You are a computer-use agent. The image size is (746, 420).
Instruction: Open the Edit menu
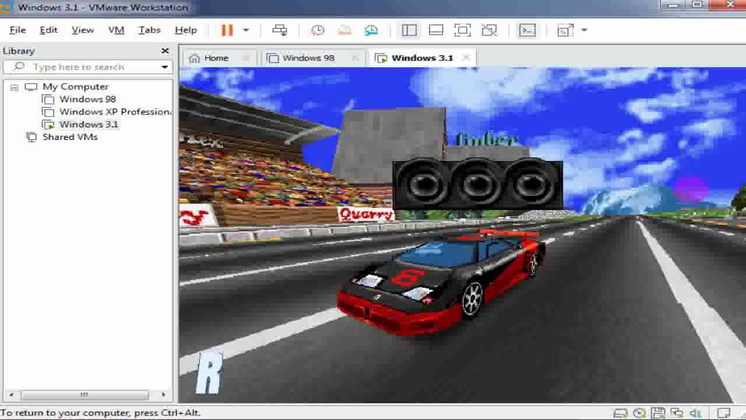click(48, 30)
